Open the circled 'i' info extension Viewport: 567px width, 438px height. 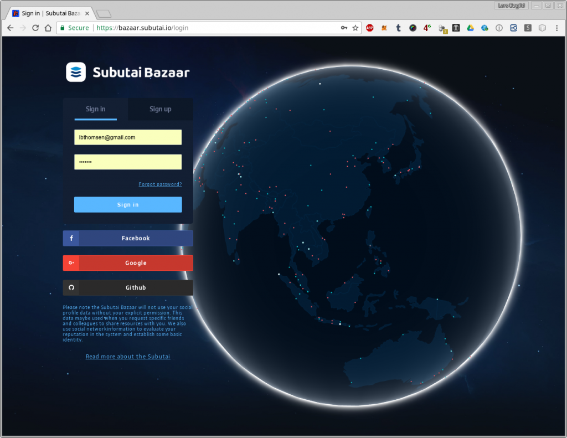click(x=499, y=28)
